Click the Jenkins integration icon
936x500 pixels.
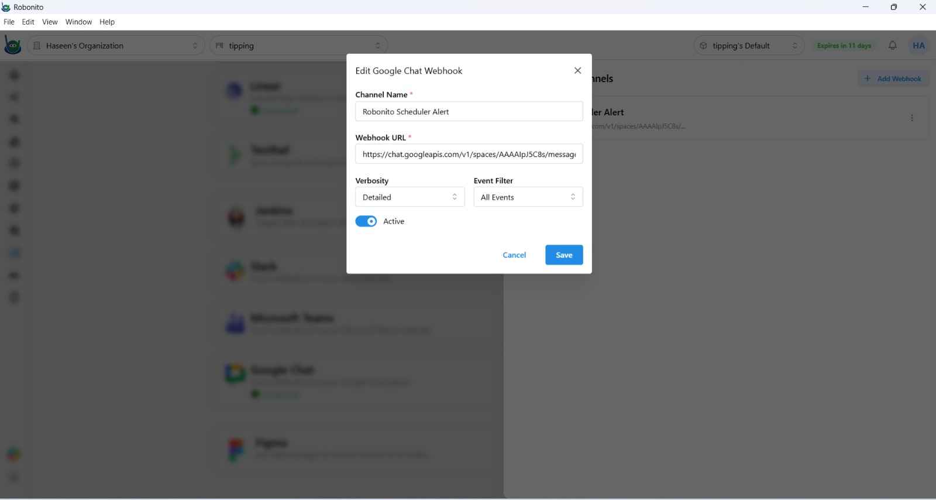pyautogui.click(x=236, y=217)
